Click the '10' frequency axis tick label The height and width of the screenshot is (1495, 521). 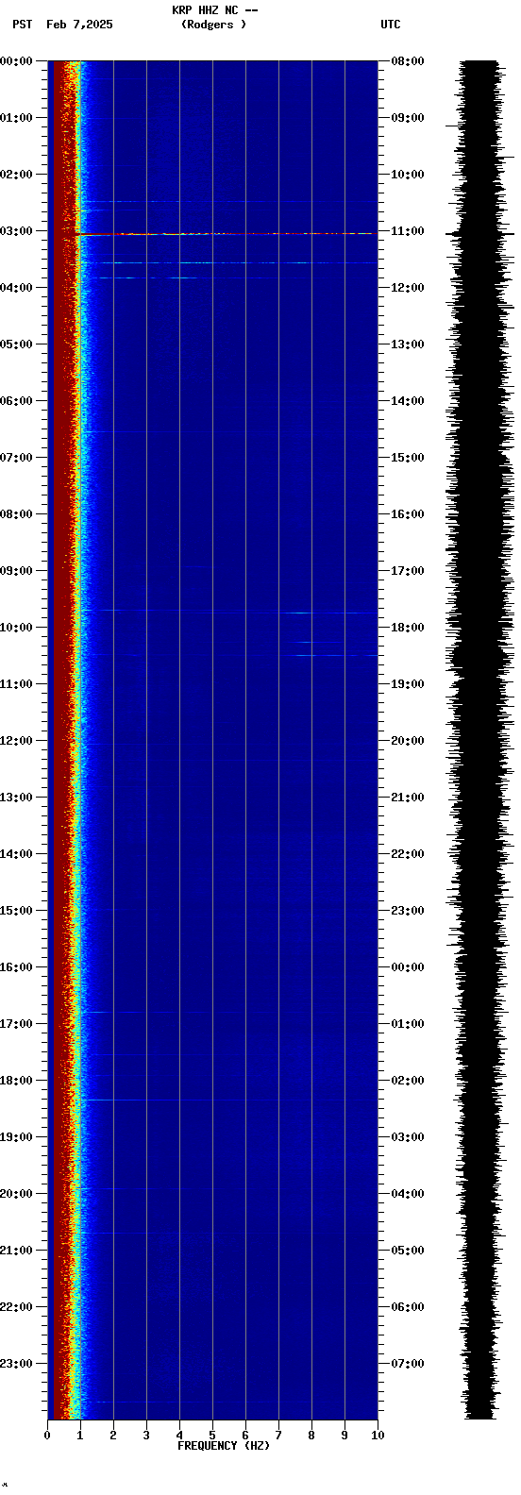pyautogui.click(x=378, y=1436)
